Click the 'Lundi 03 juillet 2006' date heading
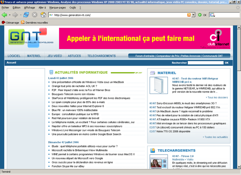The height and width of the screenshot is (175, 241). (x=61, y=78)
